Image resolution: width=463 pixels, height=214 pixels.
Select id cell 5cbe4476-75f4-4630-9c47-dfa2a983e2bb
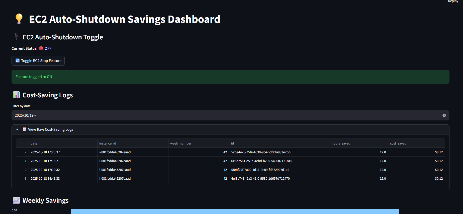coord(279,152)
